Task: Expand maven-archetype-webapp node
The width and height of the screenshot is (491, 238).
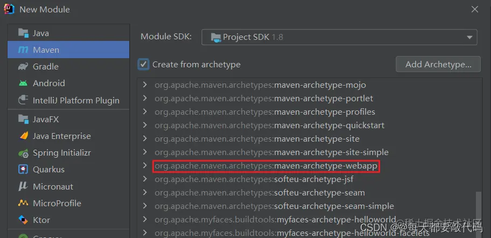Action: coord(144,165)
